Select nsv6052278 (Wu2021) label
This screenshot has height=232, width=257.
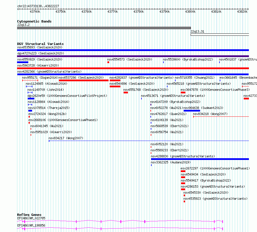click(167, 108)
